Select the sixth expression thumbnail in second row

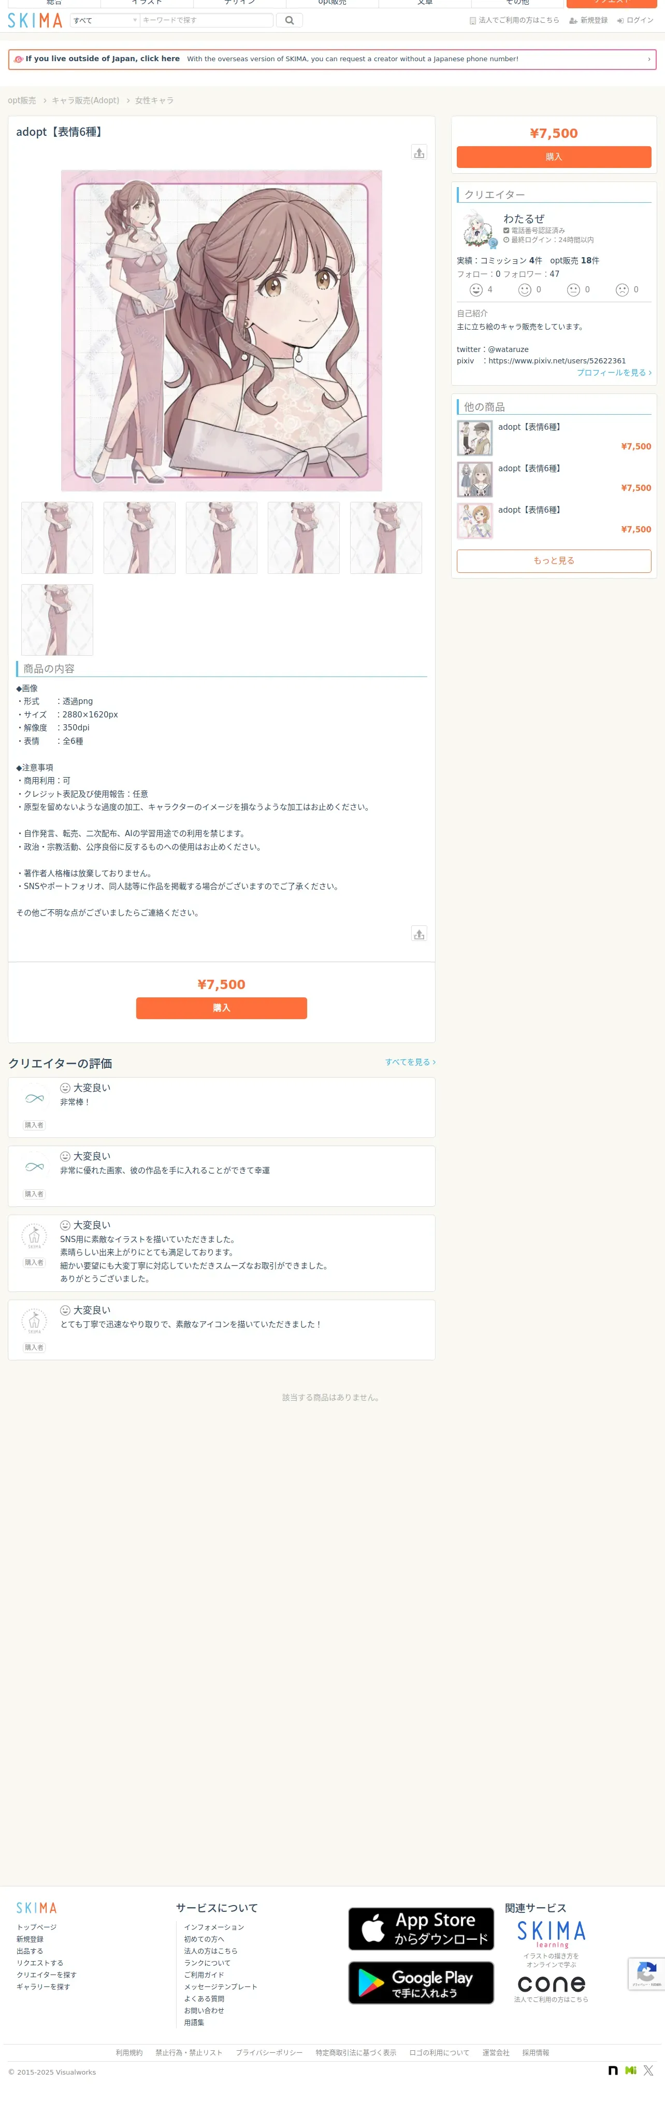(x=57, y=619)
